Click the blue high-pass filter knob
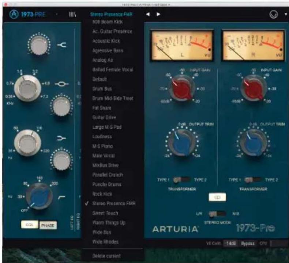Viewport: 289px width, 263px height. pyautogui.click(x=40, y=197)
